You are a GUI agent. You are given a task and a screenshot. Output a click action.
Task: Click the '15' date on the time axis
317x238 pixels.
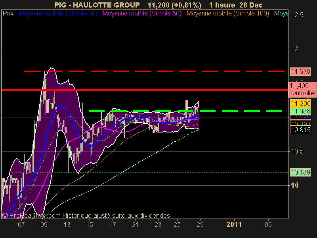coord(90,225)
